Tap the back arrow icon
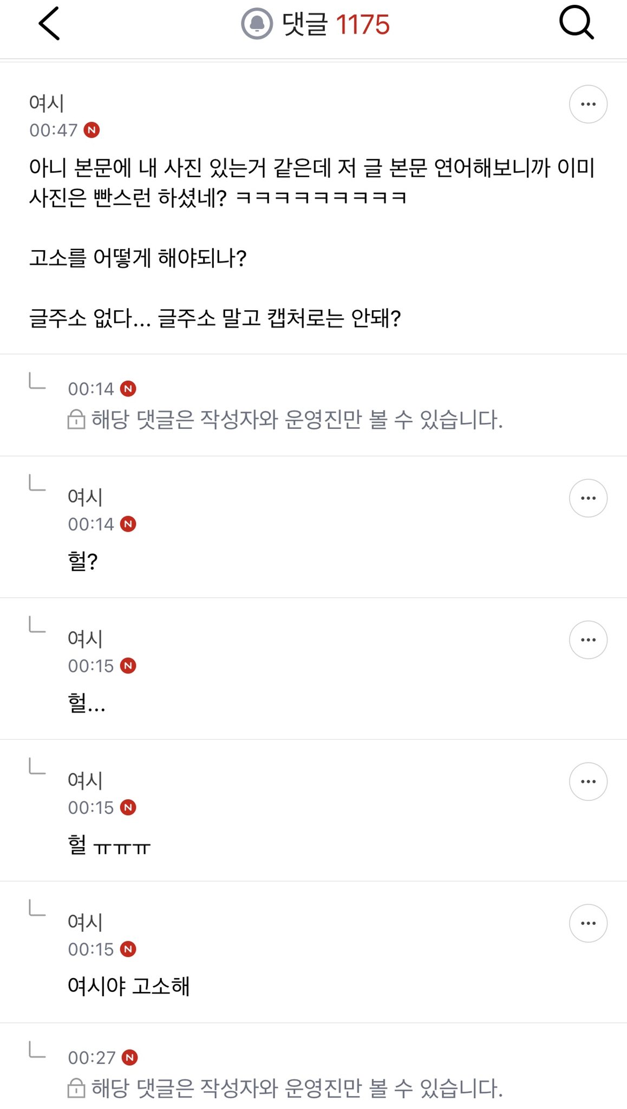 tap(49, 24)
